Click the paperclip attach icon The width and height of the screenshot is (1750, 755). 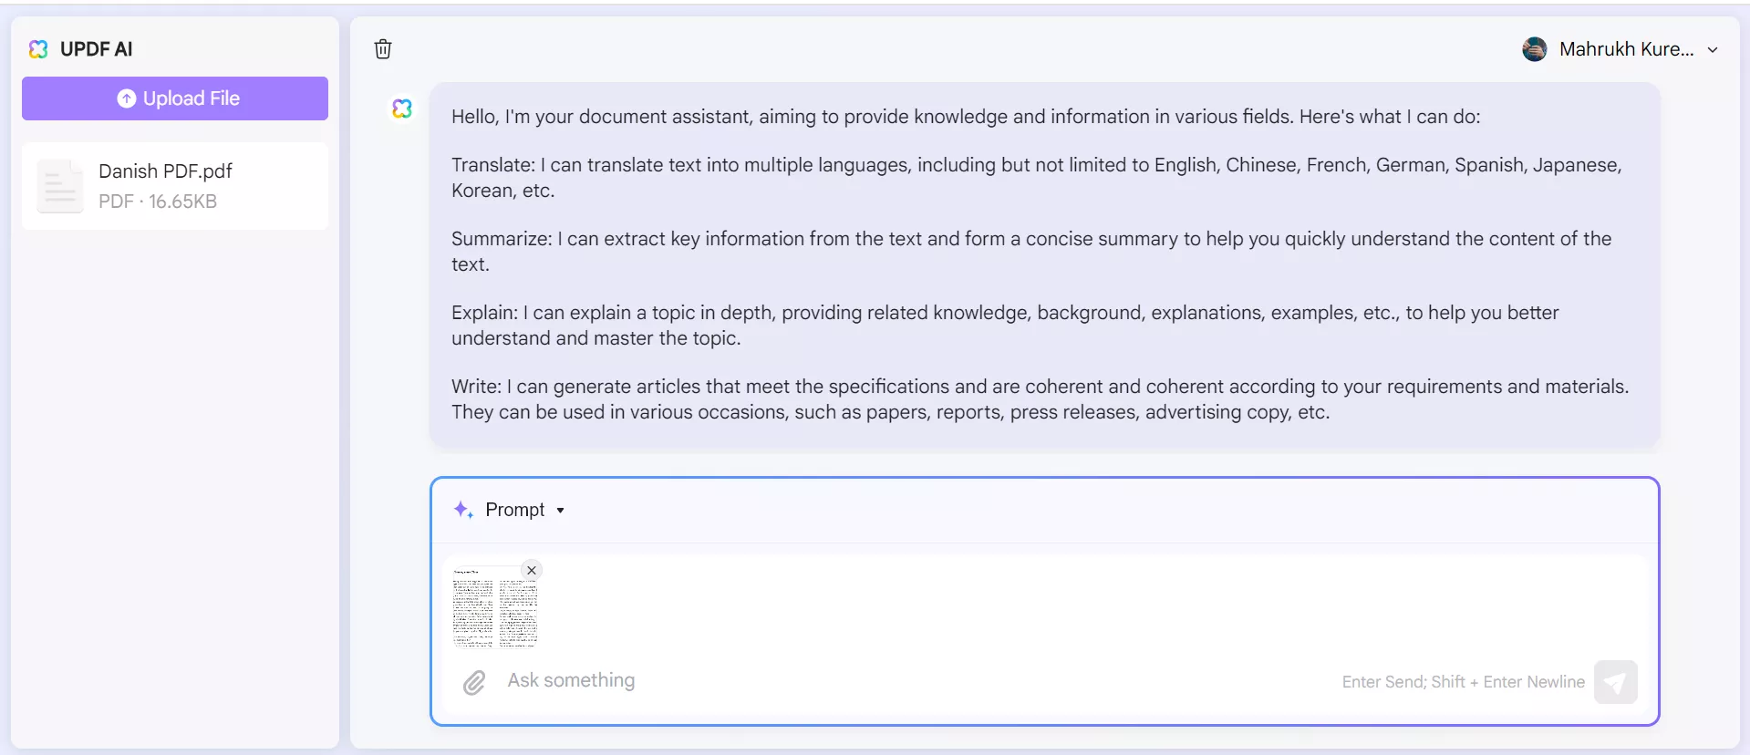click(474, 682)
